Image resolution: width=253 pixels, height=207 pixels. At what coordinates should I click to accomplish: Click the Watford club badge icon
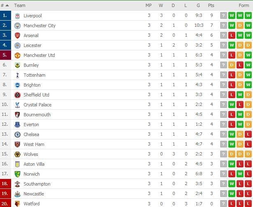(x=17, y=204)
